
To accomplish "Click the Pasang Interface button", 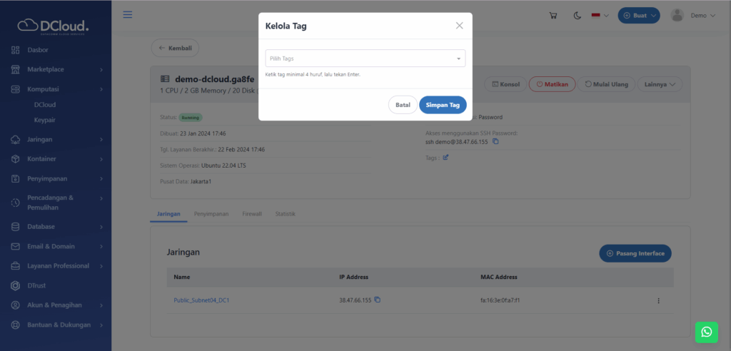I will click(635, 253).
